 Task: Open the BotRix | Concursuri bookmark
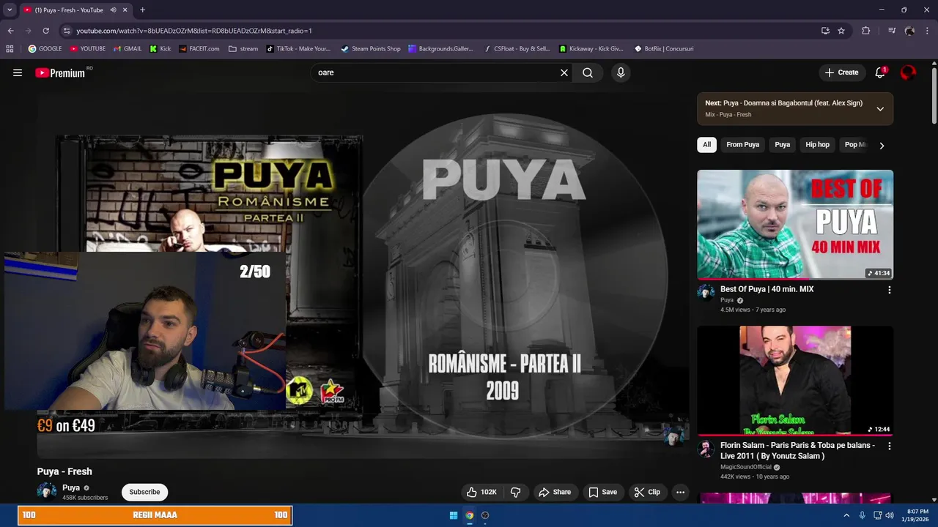[664, 49]
